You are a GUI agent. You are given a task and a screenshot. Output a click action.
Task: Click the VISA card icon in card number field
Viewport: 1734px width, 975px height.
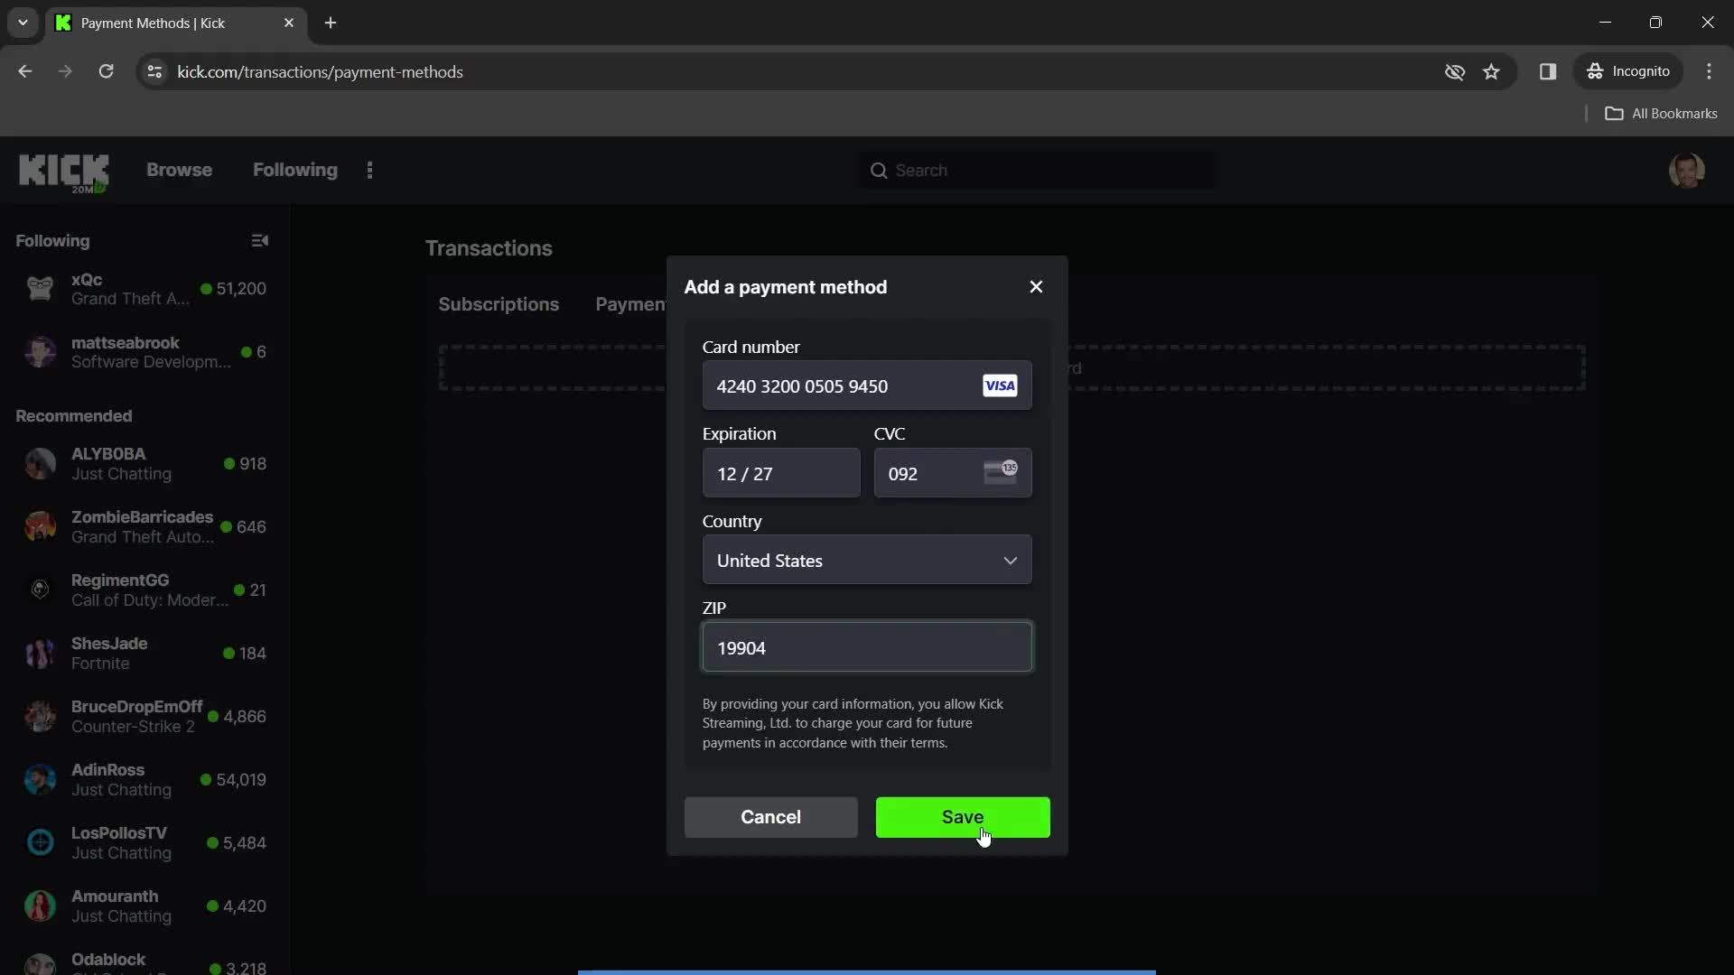pos(1002,385)
